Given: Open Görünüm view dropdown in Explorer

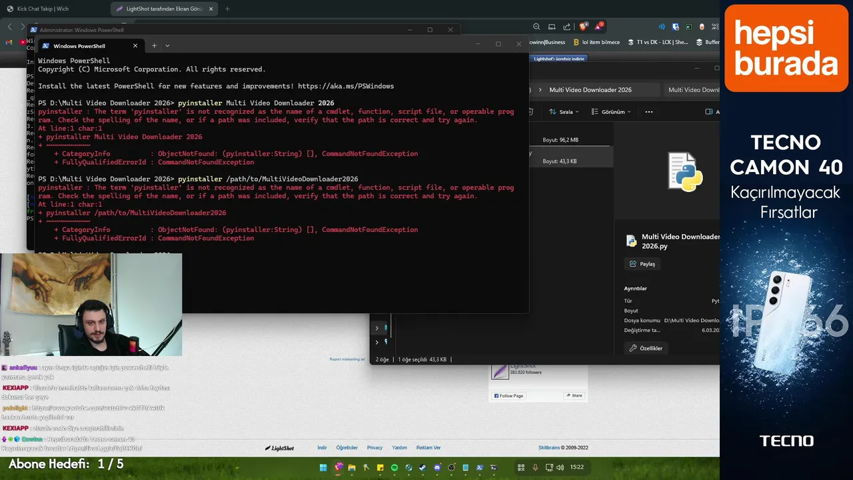Looking at the screenshot, I should coord(610,112).
